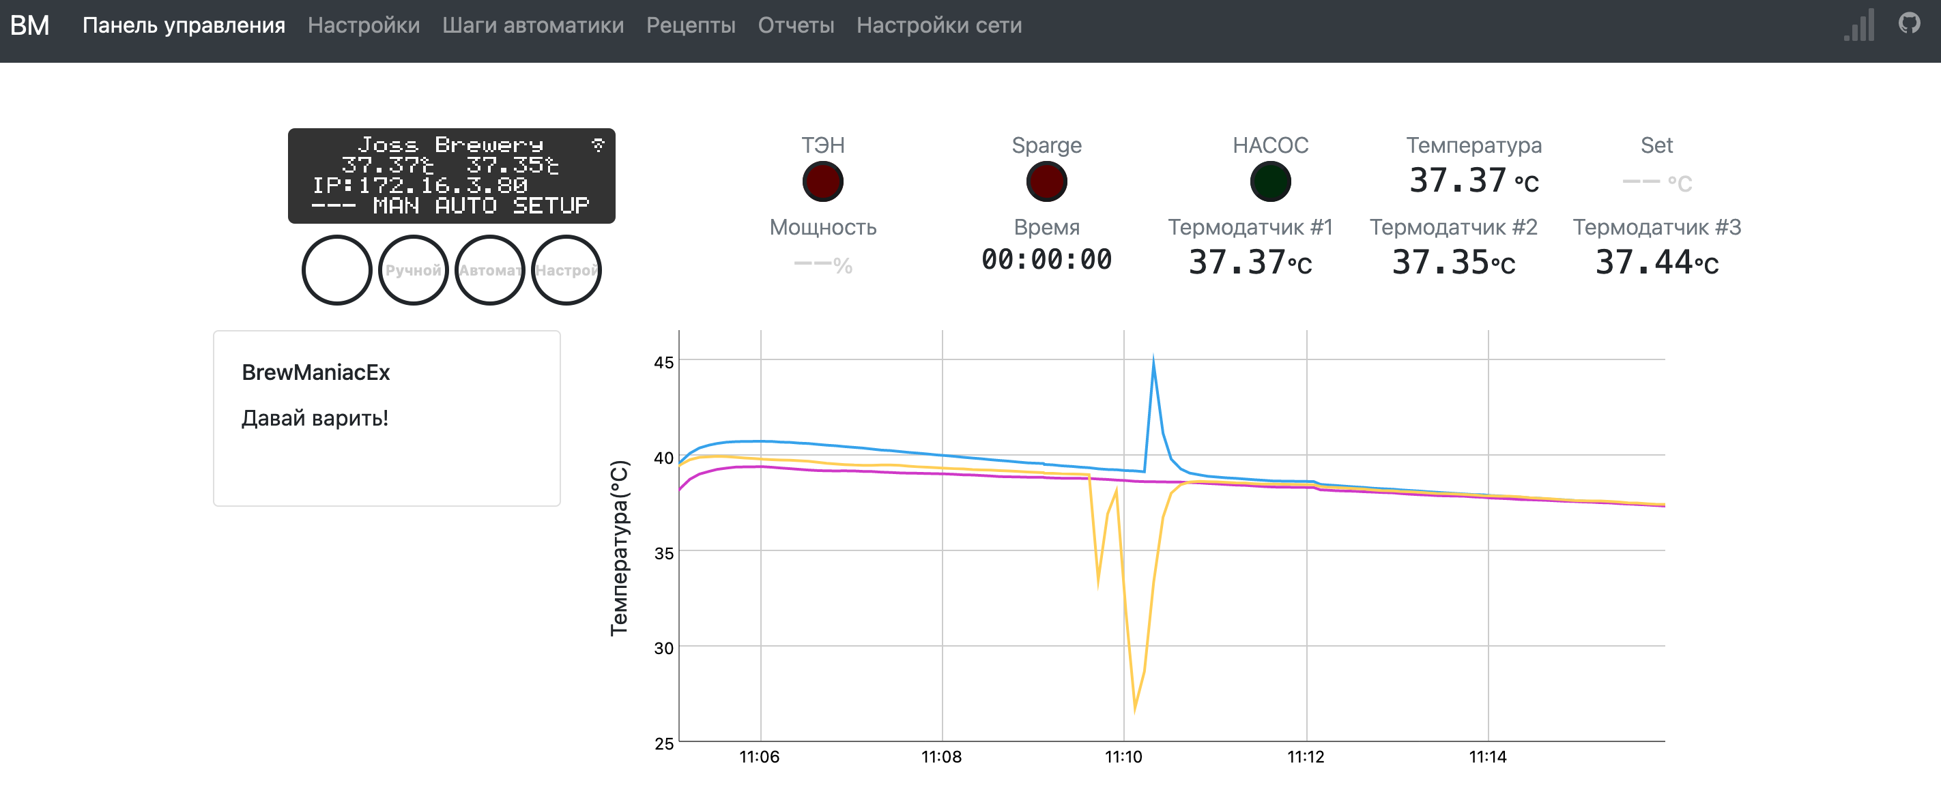Image resolution: width=1941 pixels, height=798 pixels.
Task: Click the НАСОС pump indicator lamp
Action: 1270,181
